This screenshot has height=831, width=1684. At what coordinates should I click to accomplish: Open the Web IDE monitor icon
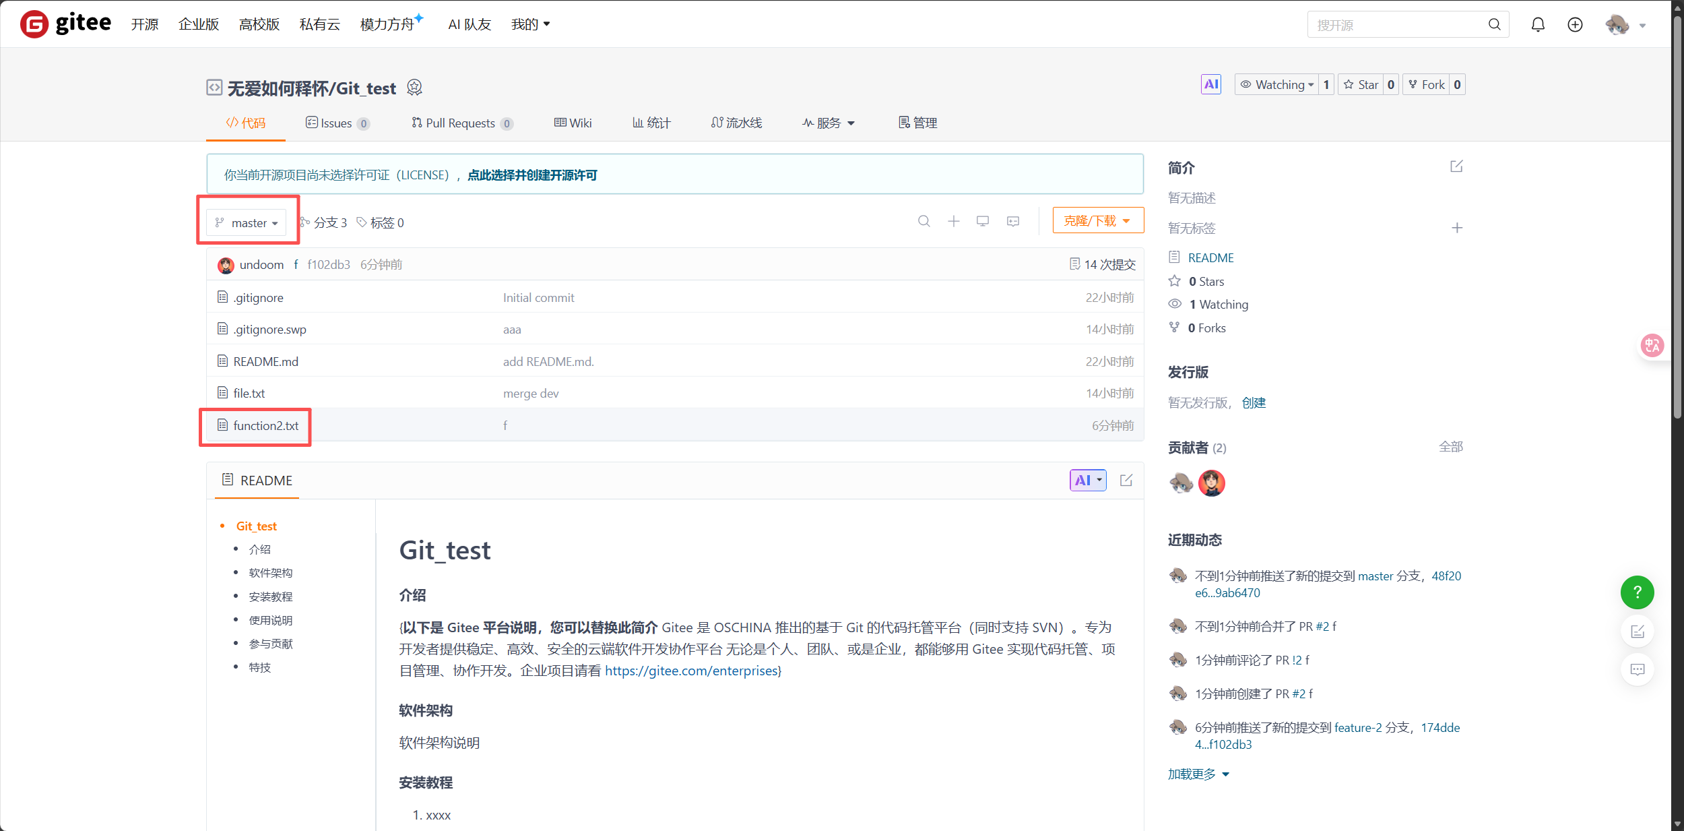tap(983, 221)
